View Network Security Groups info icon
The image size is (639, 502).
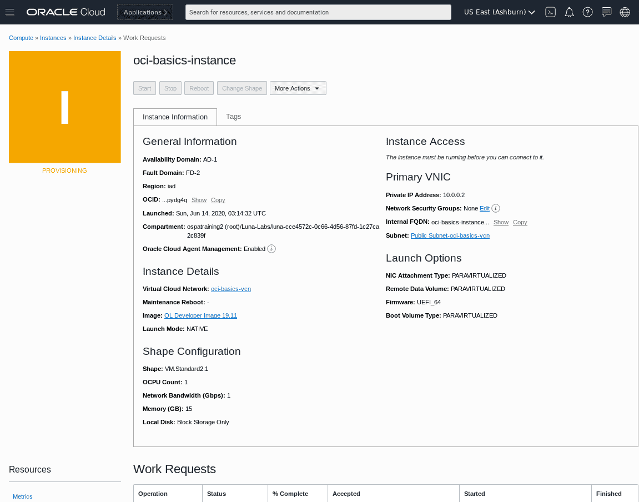[495, 208]
